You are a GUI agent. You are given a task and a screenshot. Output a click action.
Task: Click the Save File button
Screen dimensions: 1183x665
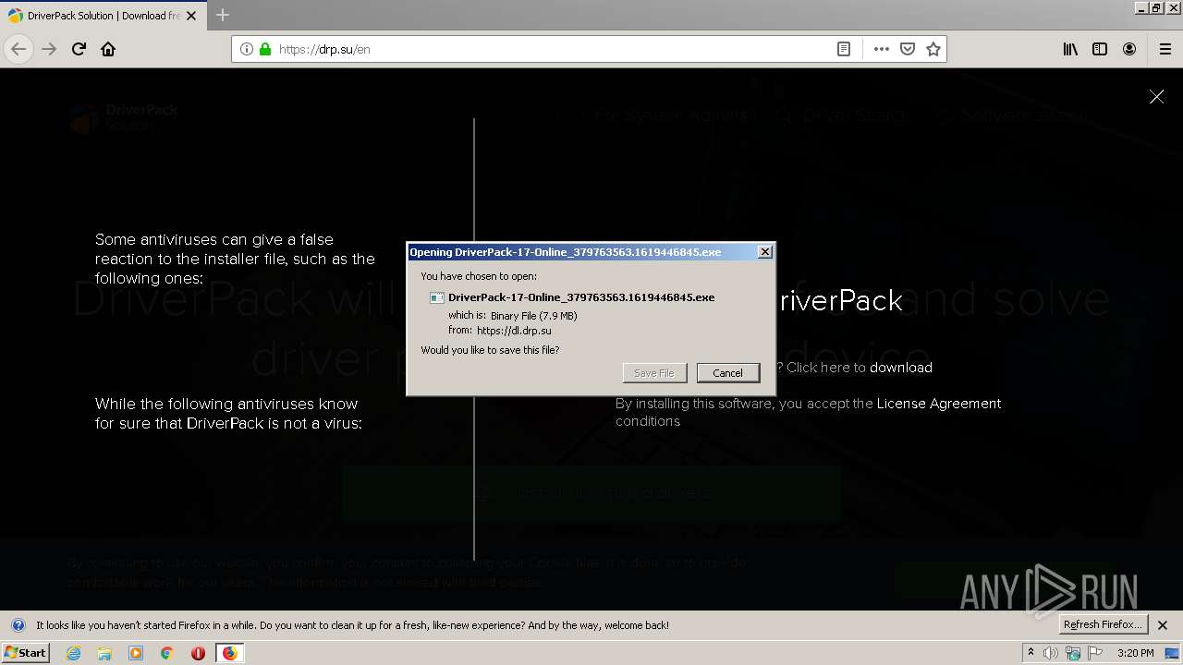pyautogui.click(x=654, y=373)
